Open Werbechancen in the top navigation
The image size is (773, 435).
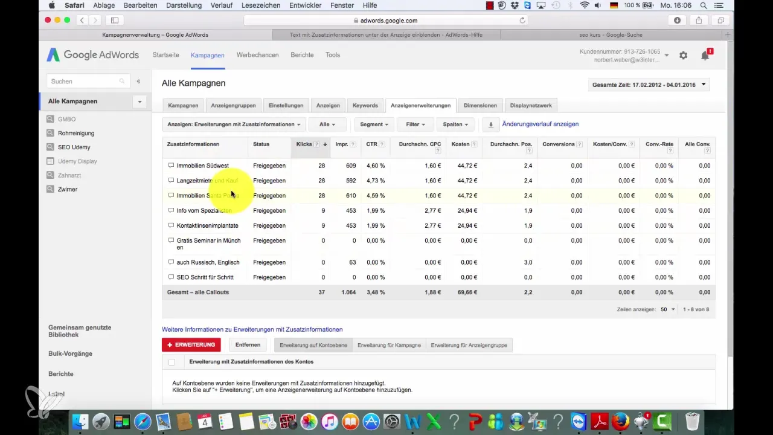pos(257,55)
